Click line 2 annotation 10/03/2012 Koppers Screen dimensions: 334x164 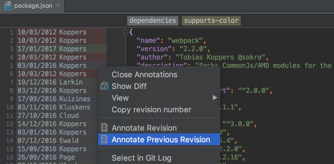pyautogui.click(x=52, y=41)
